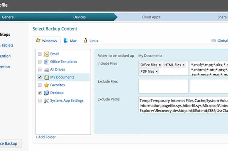The image size is (228, 151).
Task: Click the My Documents folder icon
Action: [46, 77]
